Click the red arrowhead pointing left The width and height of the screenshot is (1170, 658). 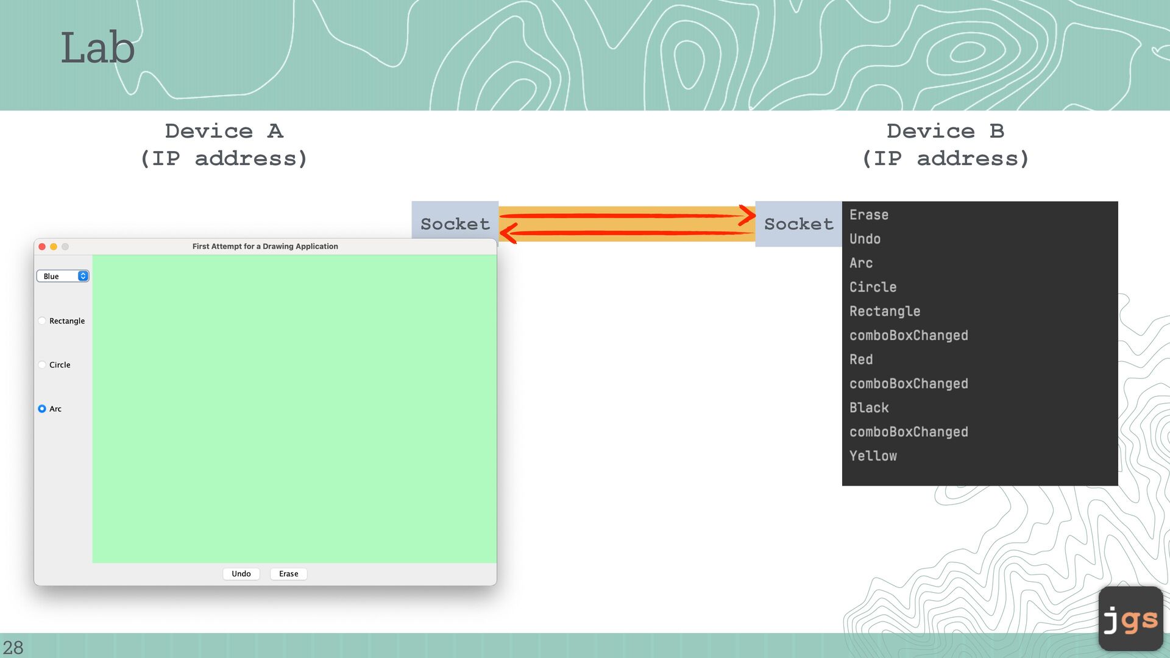click(508, 233)
